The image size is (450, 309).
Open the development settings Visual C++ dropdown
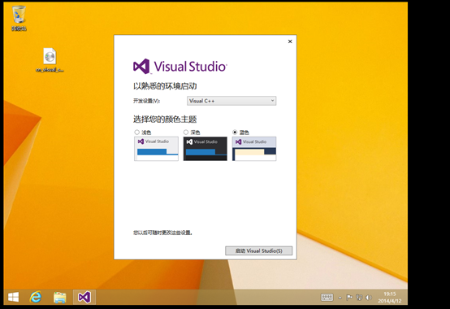tap(231, 101)
